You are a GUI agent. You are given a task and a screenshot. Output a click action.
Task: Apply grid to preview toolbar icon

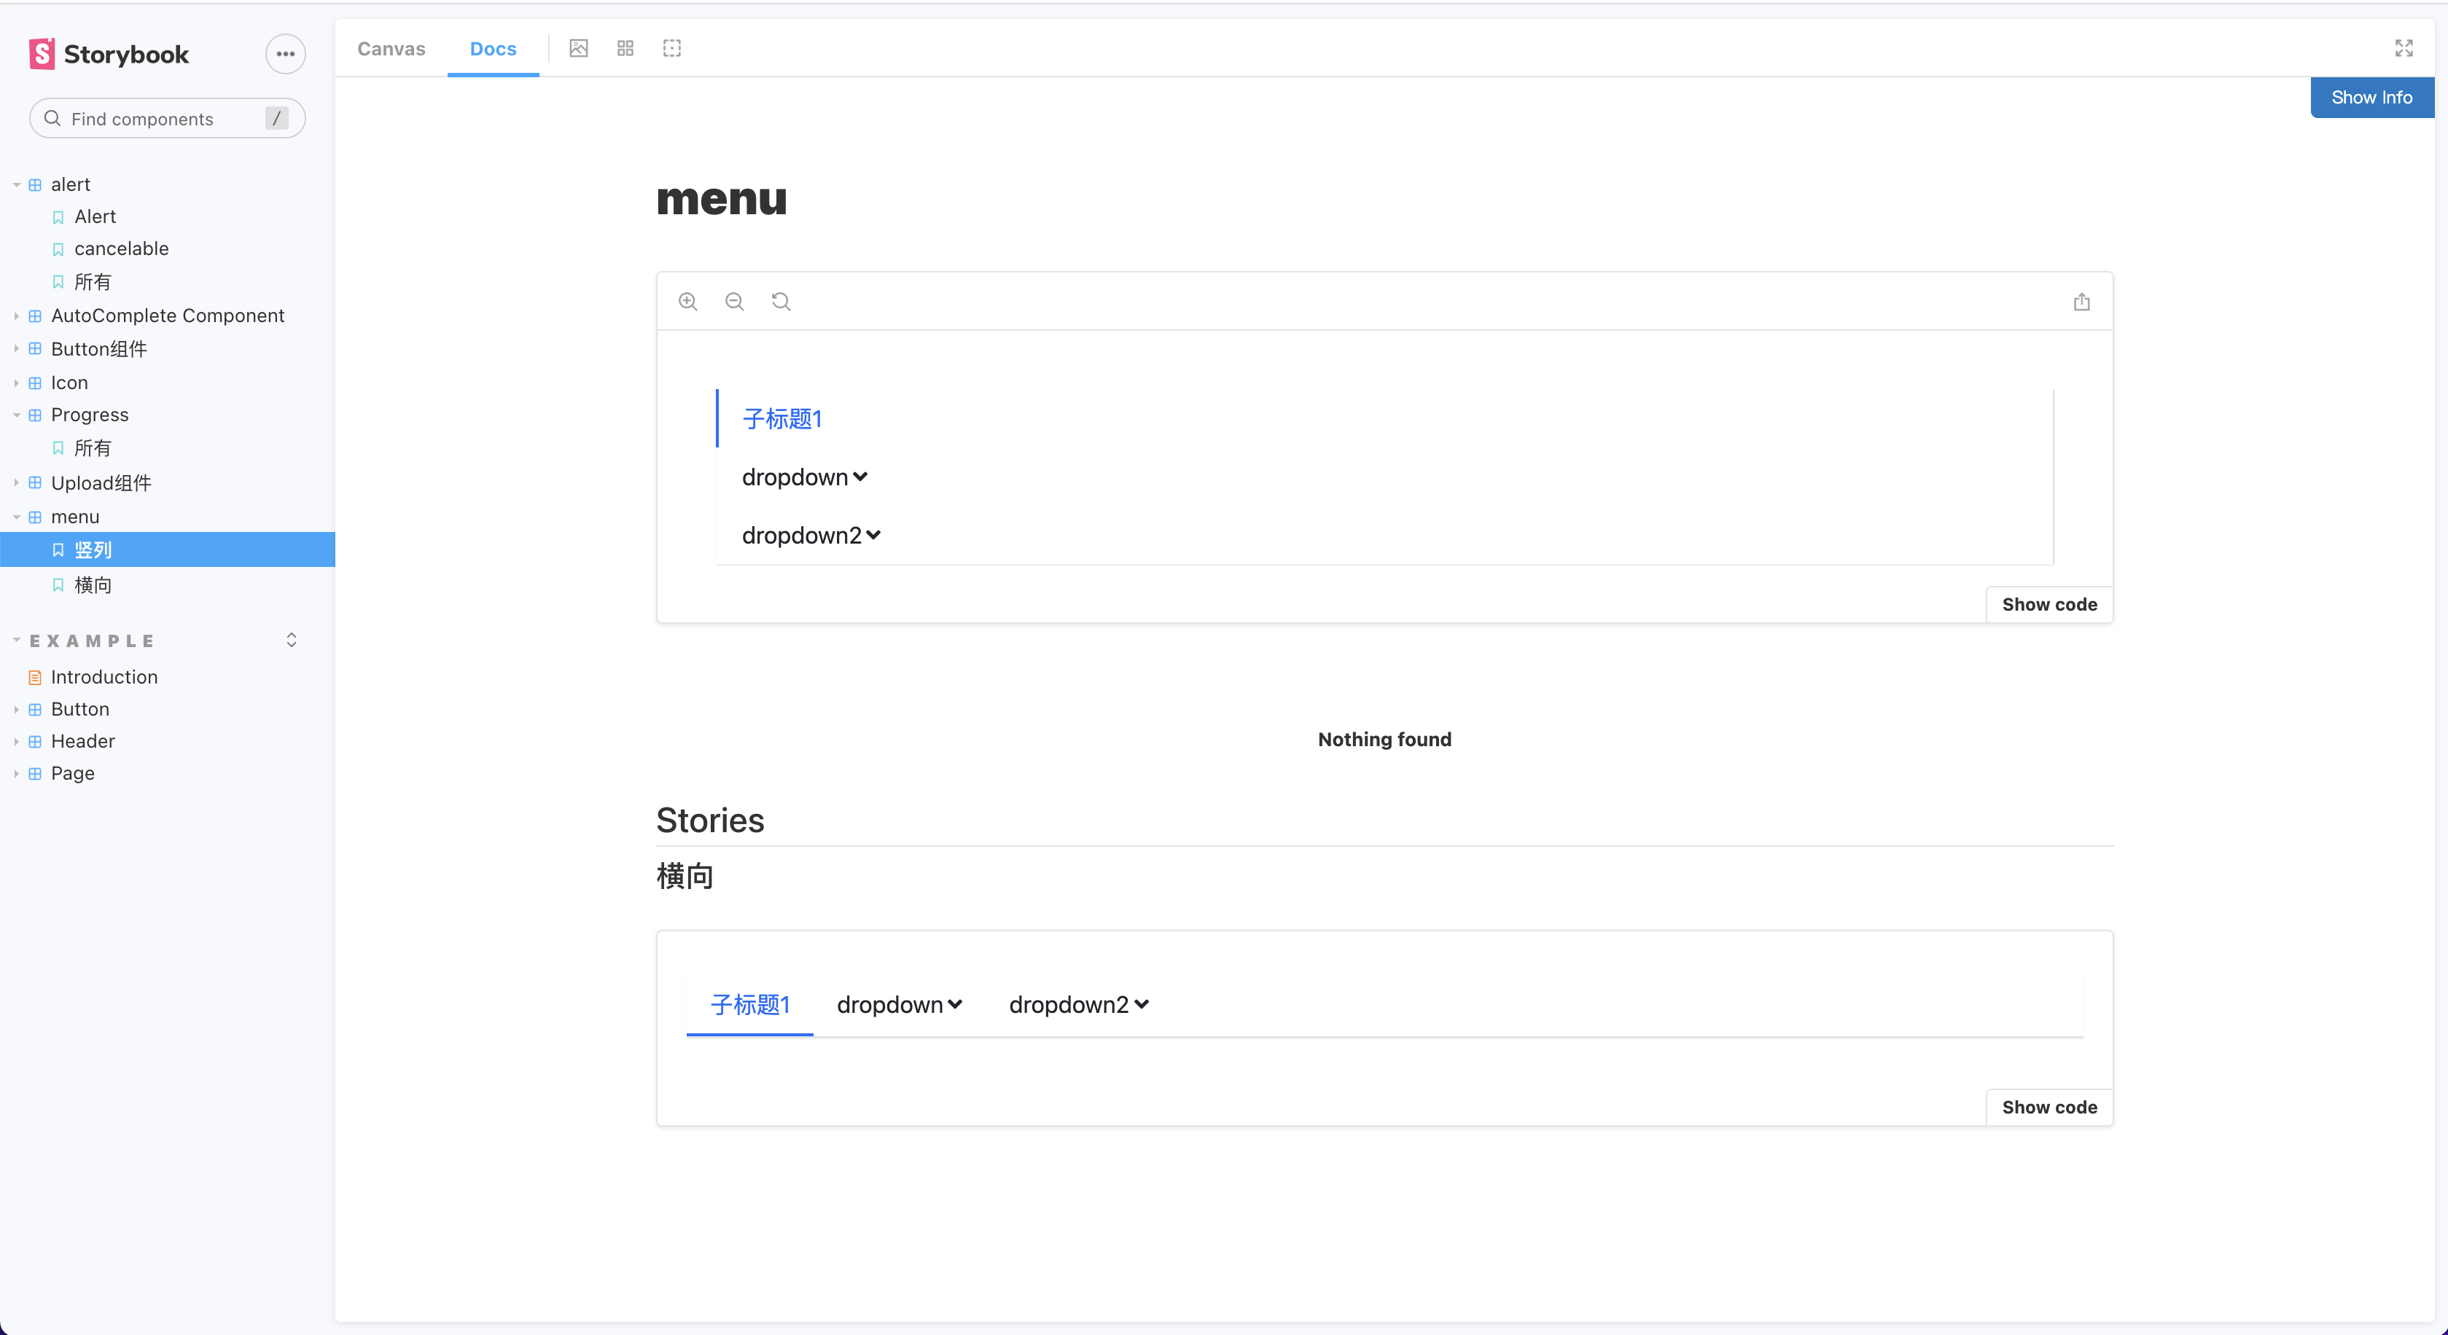[625, 48]
